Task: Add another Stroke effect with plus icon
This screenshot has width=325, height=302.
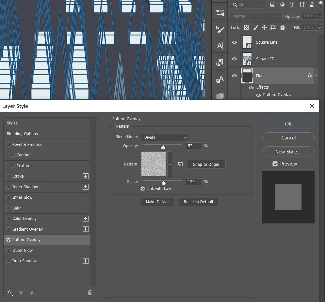Action: click(86, 176)
